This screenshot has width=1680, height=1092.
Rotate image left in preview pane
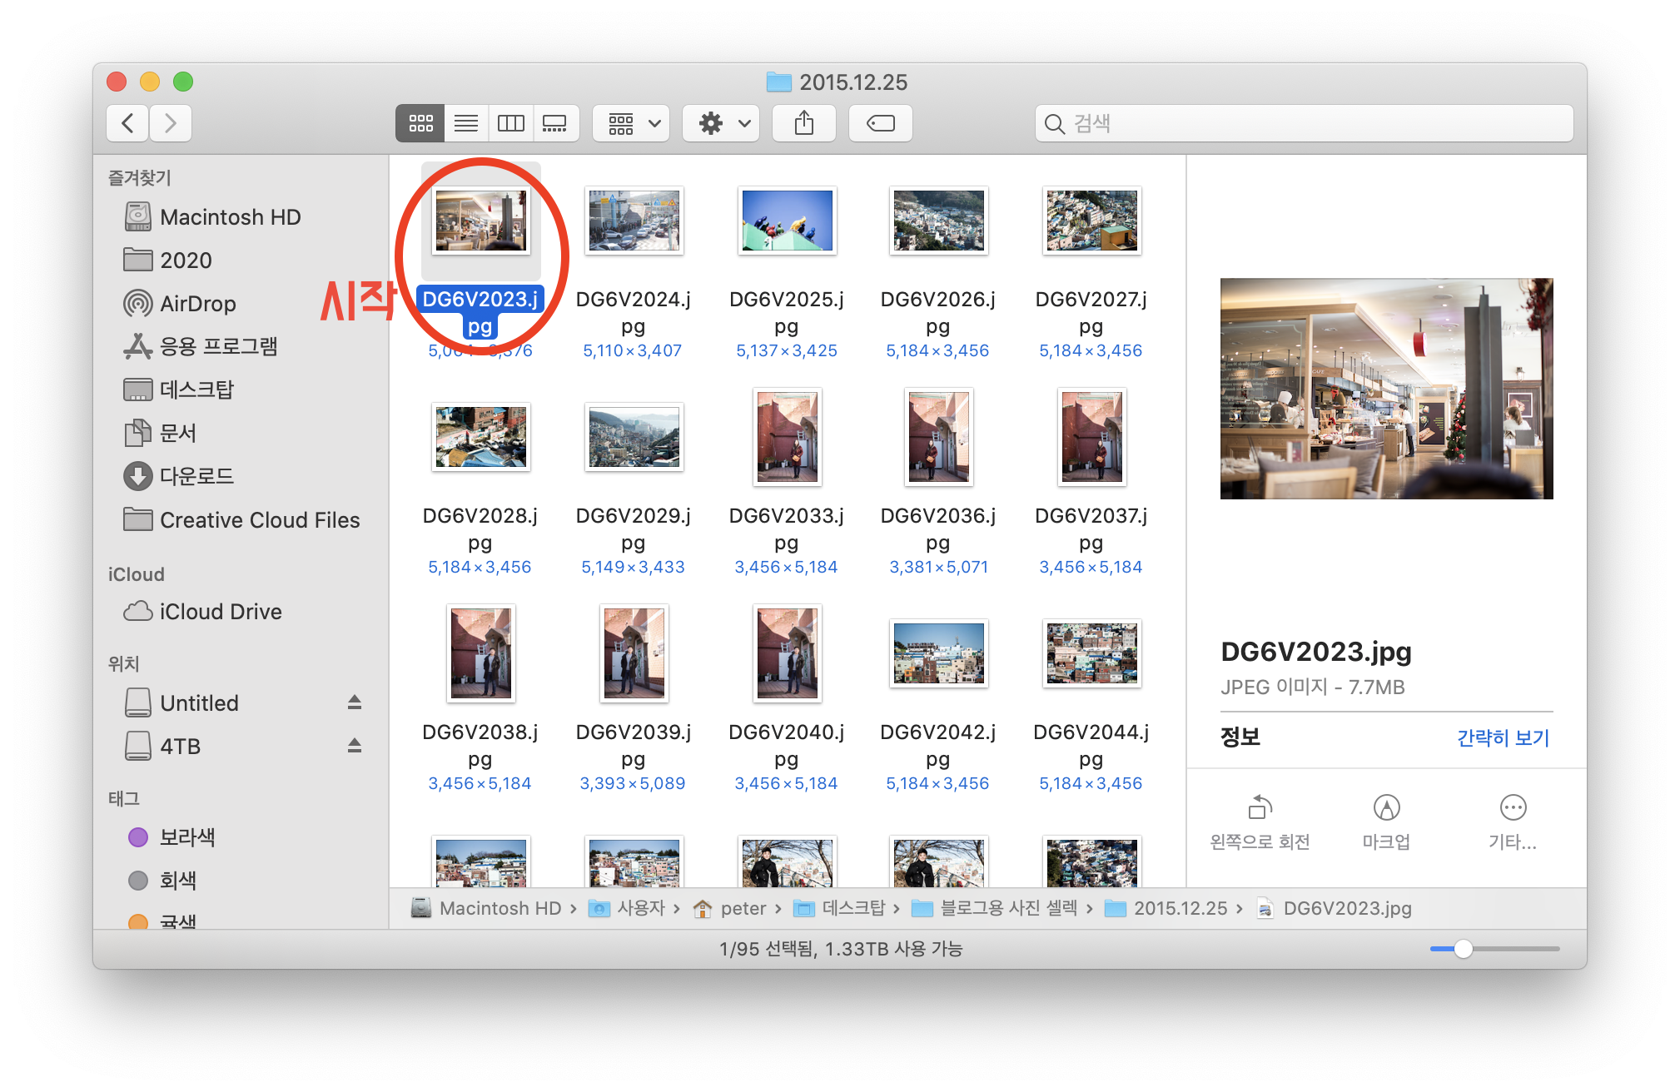pos(1260,807)
